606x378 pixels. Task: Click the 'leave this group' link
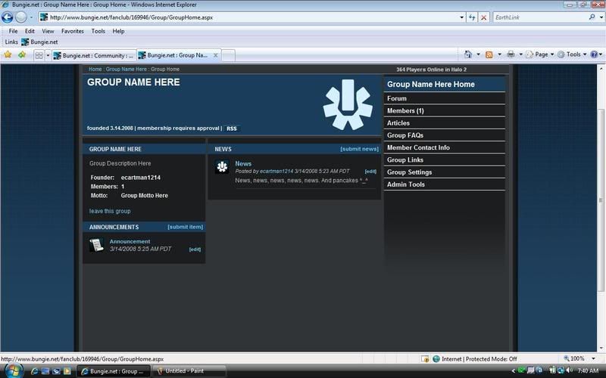(x=110, y=211)
